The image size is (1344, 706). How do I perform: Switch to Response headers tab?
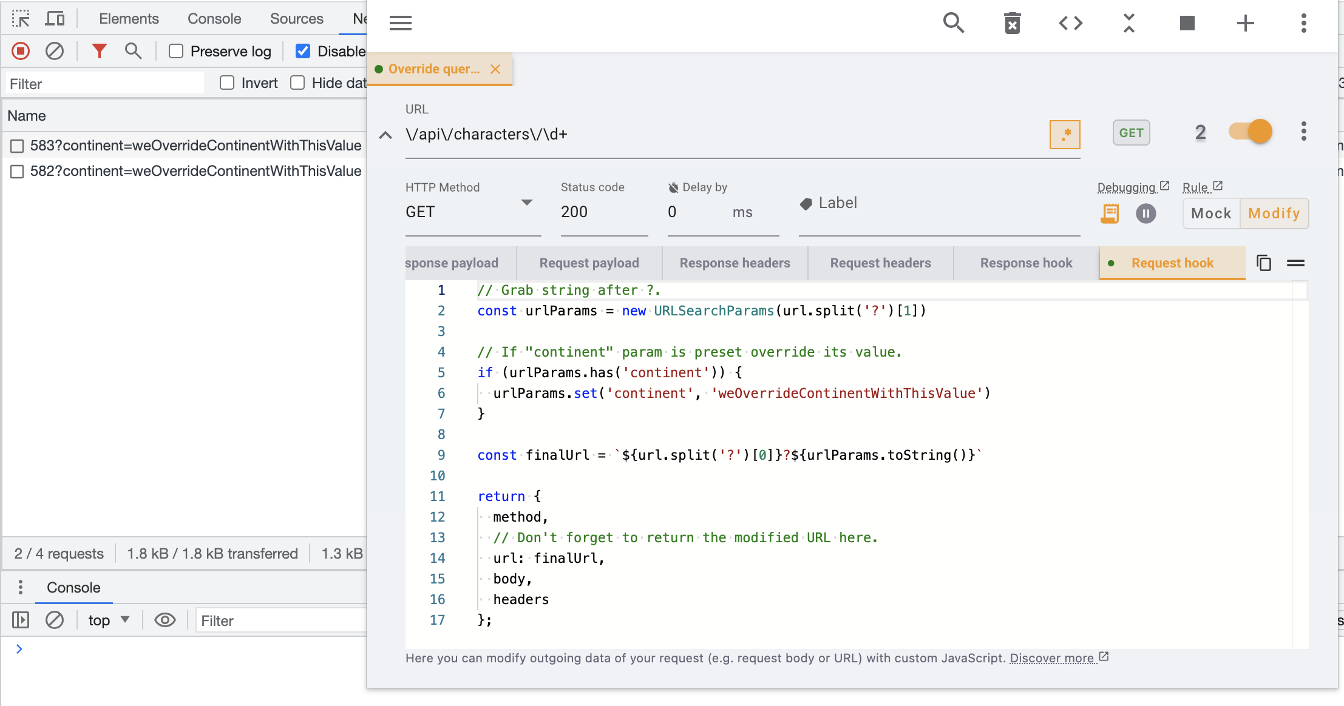pos(735,263)
